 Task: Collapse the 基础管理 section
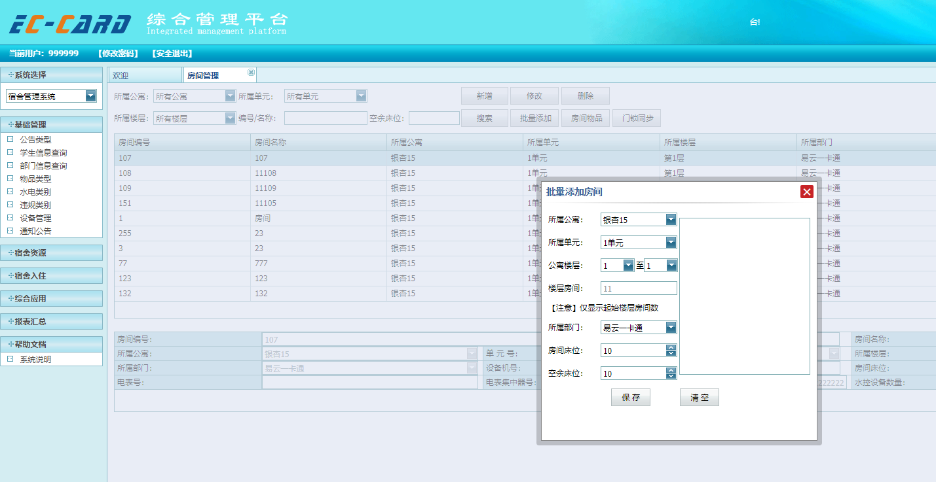point(51,124)
